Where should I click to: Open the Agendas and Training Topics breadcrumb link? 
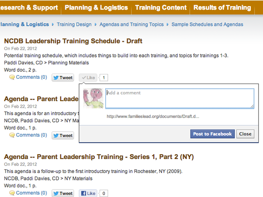pyautogui.click(x=131, y=25)
